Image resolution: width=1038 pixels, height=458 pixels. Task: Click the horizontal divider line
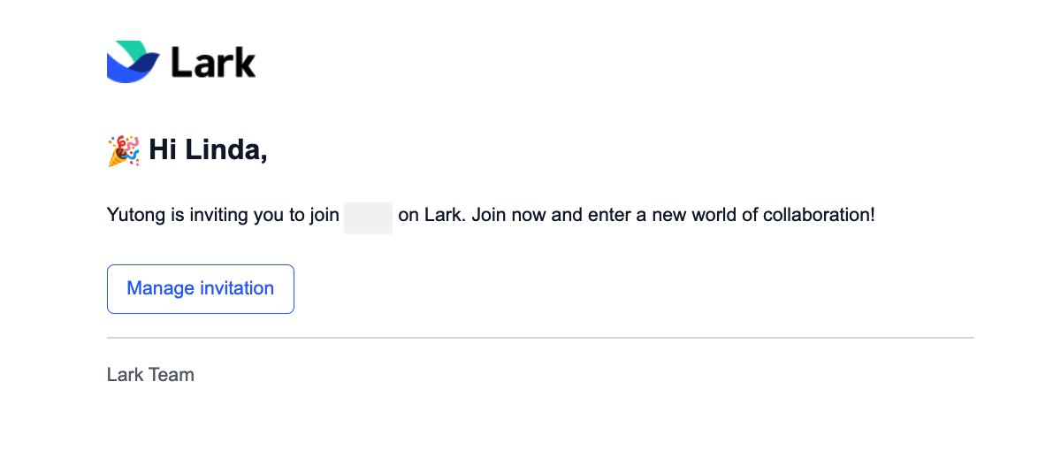(540, 338)
